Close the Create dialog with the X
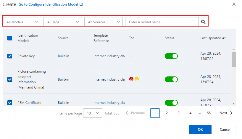242x139 pixels. pos(234,4)
